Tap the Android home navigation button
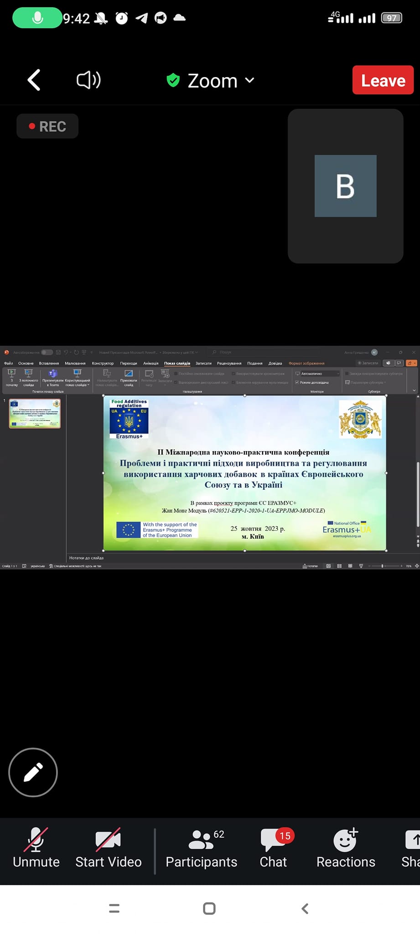 [209, 908]
